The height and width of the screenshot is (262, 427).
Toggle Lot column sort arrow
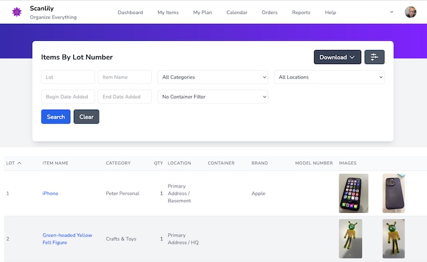(x=19, y=163)
